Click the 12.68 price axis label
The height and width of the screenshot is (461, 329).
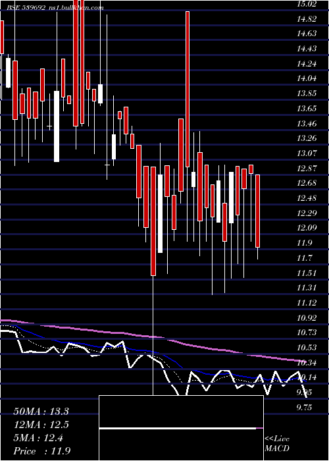307,183
